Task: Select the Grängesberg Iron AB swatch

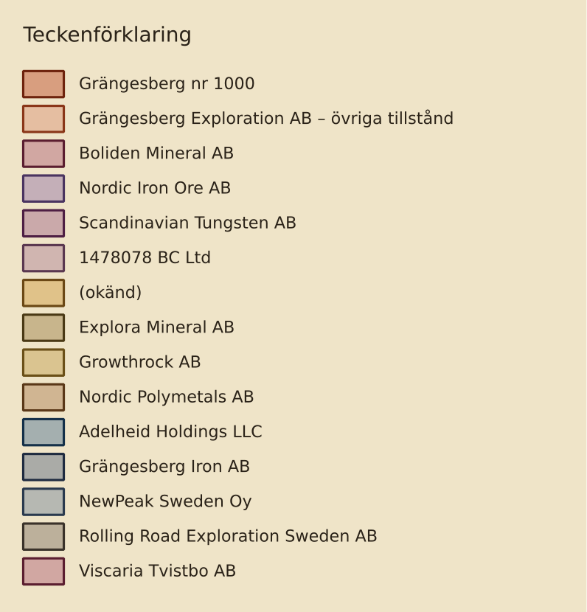Action: point(44,467)
